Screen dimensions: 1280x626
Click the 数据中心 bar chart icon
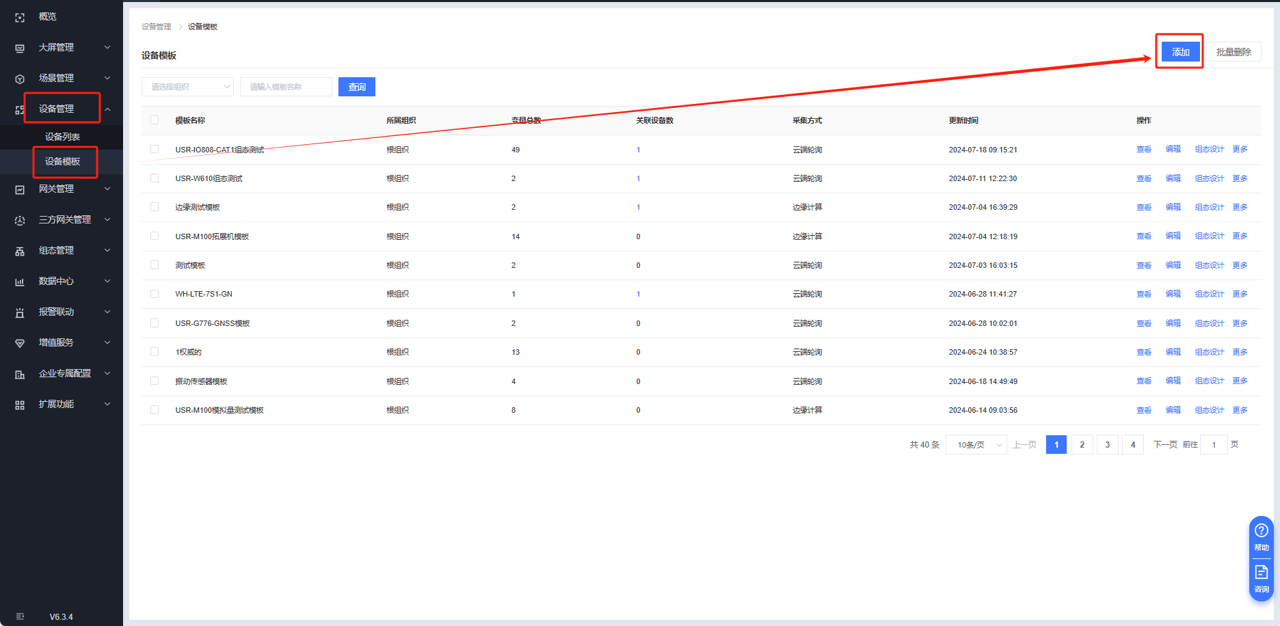[x=20, y=282]
